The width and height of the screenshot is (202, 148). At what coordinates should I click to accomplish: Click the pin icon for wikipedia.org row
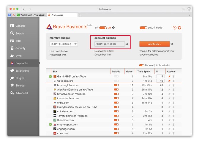(x=169, y=81)
